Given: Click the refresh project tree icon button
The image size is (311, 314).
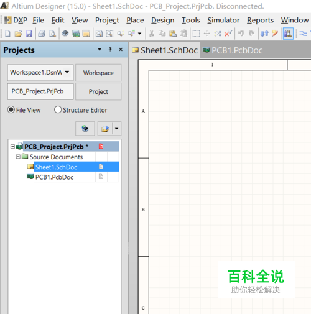Looking at the screenshot, I should click(85, 129).
